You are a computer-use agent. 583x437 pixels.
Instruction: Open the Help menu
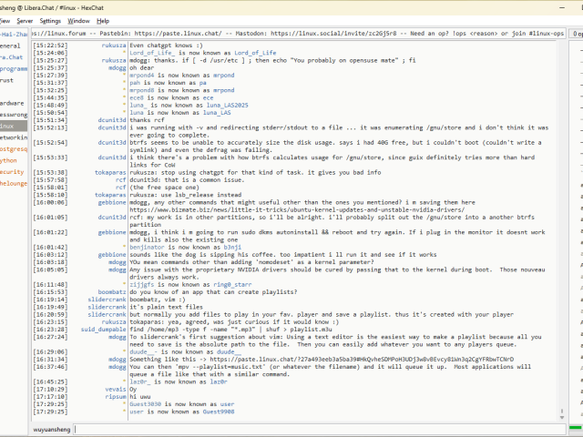[103, 20]
